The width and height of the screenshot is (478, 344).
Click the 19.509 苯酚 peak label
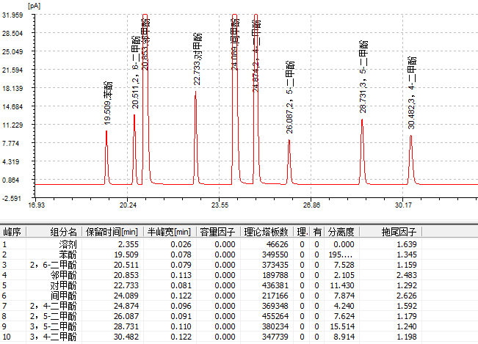coord(108,102)
